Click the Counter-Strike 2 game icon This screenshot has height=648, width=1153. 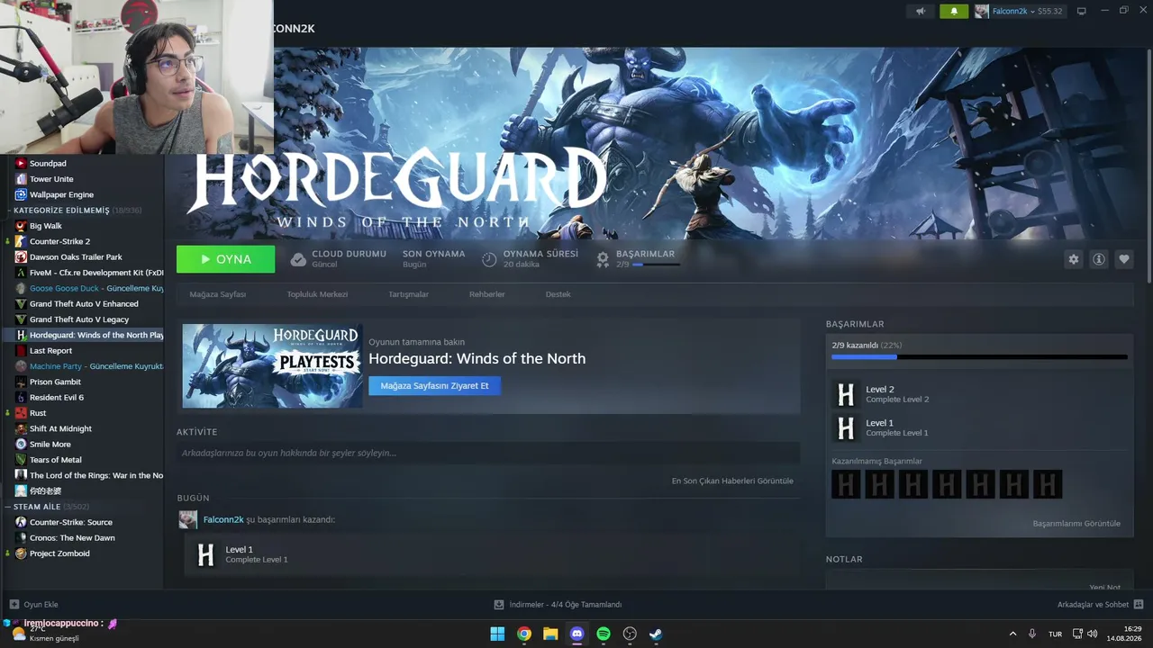click(21, 241)
